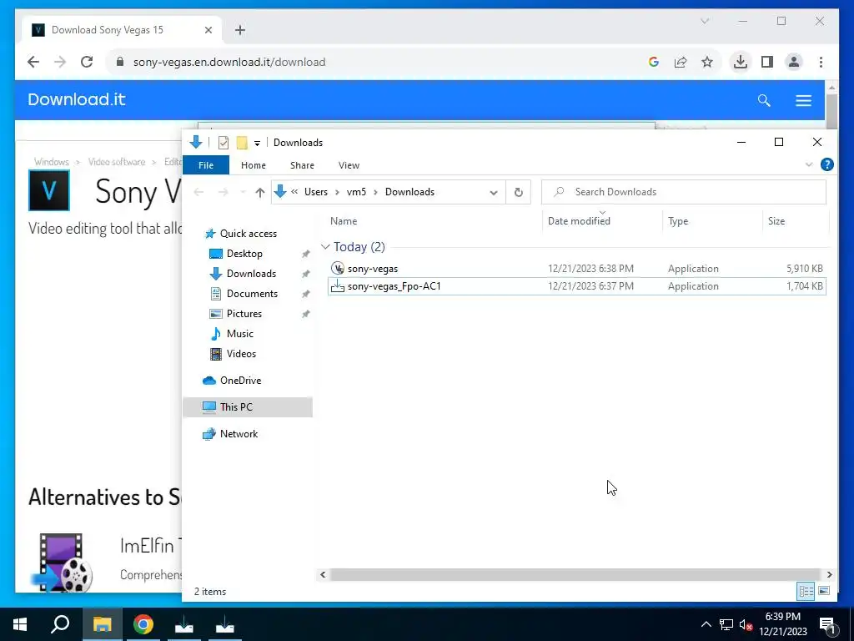854x641 pixels.
Task: Switch to details view layout icon
Action: pyautogui.click(x=806, y=592)
